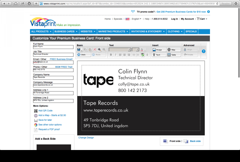The image size is (240, 162).
Task: Click the Zoom Out magnifier icon
Action: tap(104, 49)
